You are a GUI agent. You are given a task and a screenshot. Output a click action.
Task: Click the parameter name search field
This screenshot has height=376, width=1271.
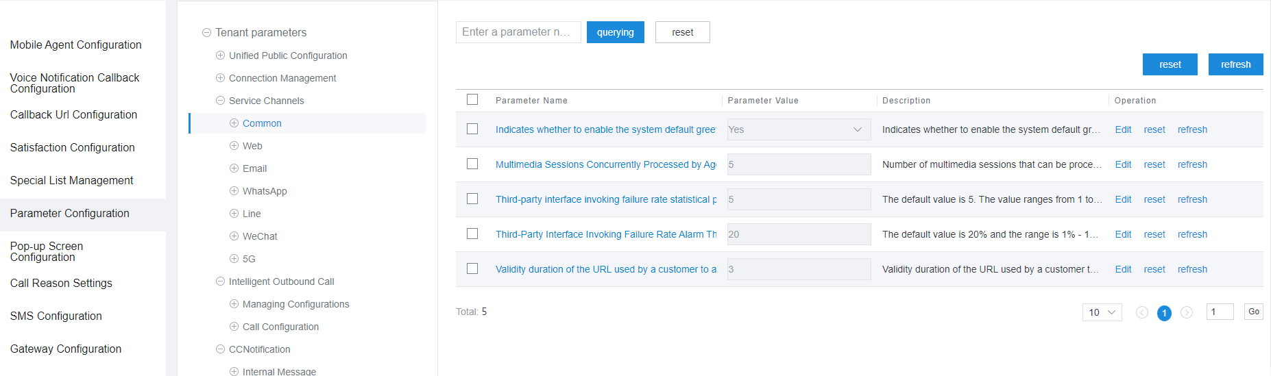(518, 32)
